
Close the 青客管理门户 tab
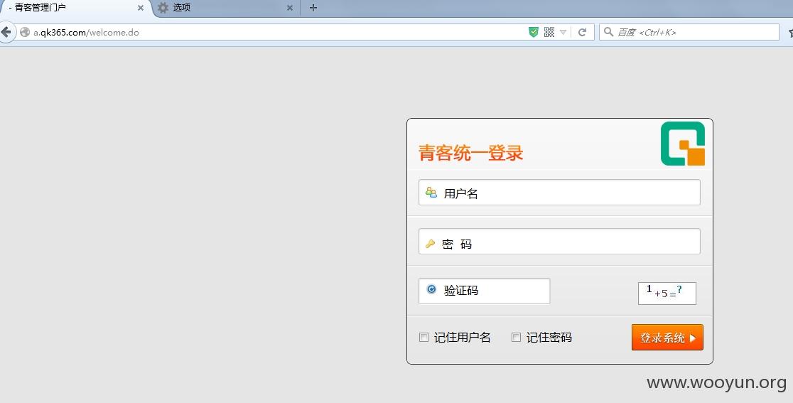[141, 8]
